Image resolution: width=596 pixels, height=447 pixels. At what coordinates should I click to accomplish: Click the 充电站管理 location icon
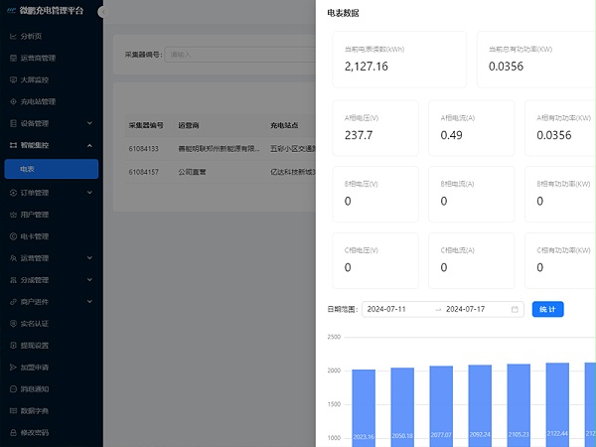coord(13,101)
